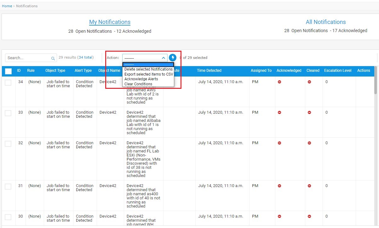The width and height of the screenshot is (379, 228).
Task: Switch to All Notifications view
Action: pos(325,22)
